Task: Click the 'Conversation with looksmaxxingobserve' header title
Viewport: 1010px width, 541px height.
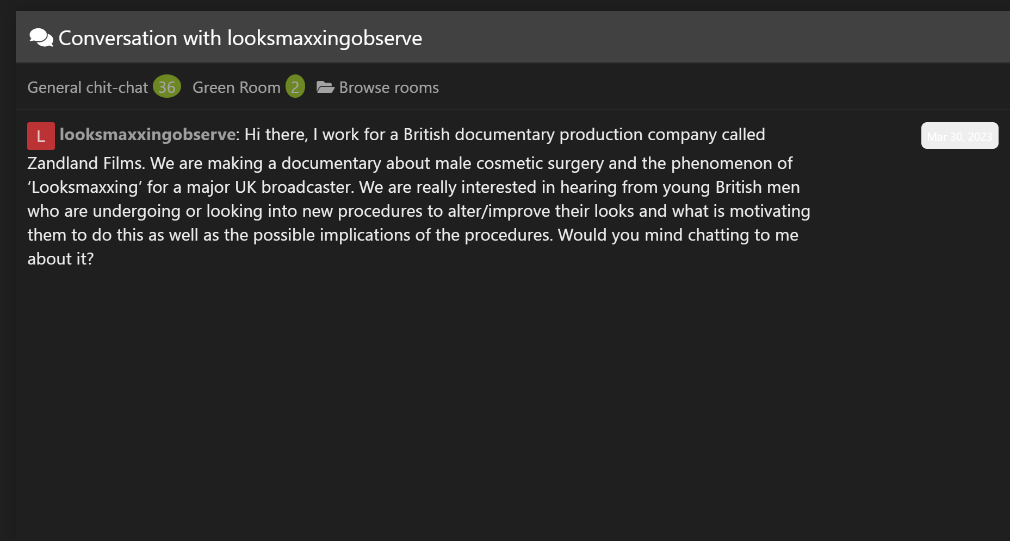Action: [x=240, y=38]
